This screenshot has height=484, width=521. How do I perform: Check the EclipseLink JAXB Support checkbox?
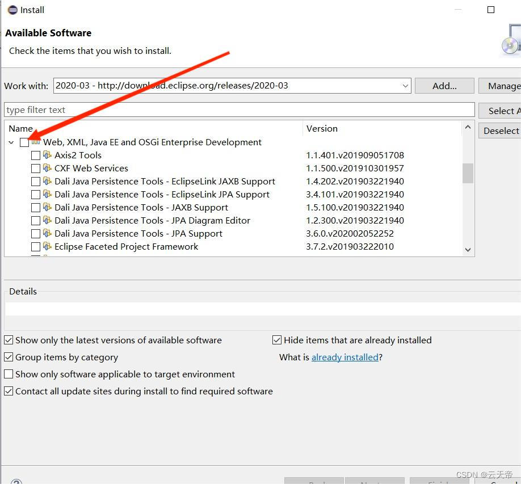pos(36,182)
